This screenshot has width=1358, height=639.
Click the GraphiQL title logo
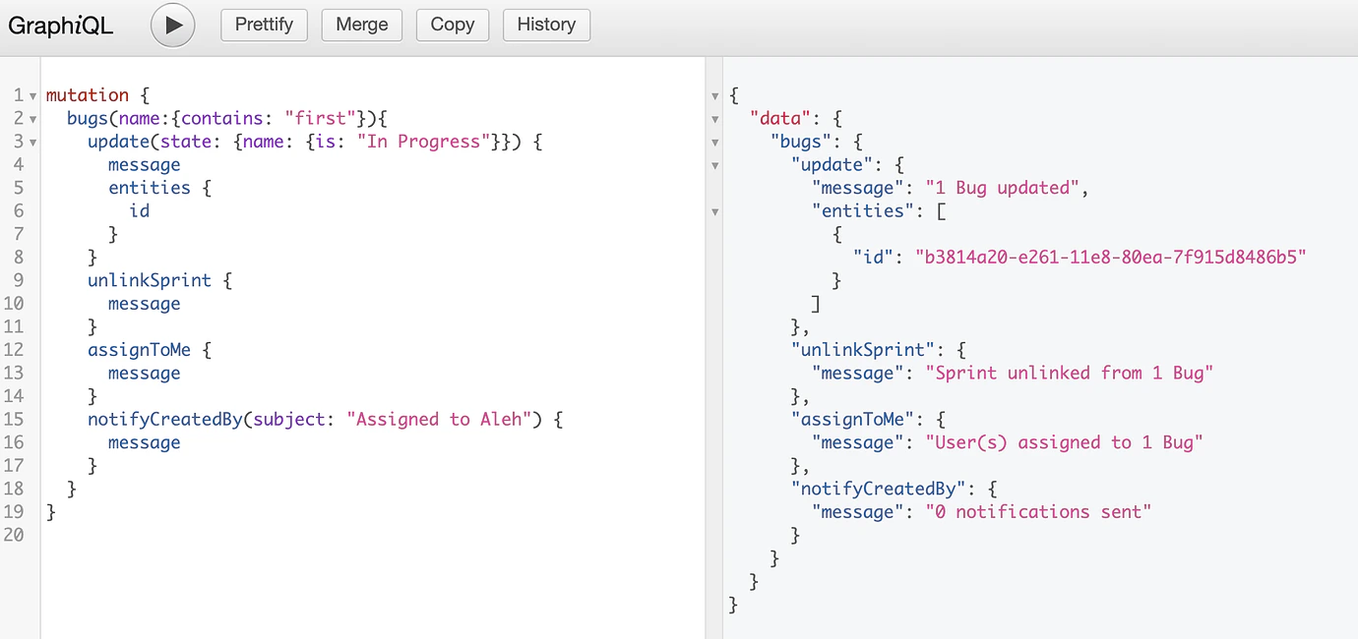pyautogui.click(x=61, y=26)
